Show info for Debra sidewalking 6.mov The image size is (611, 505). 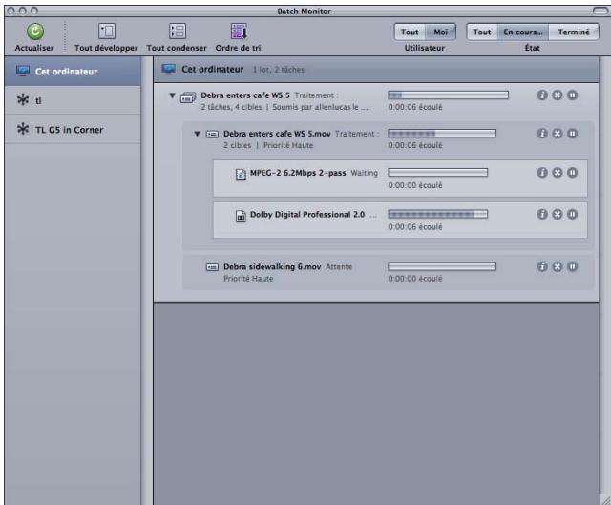click(542, 266)
